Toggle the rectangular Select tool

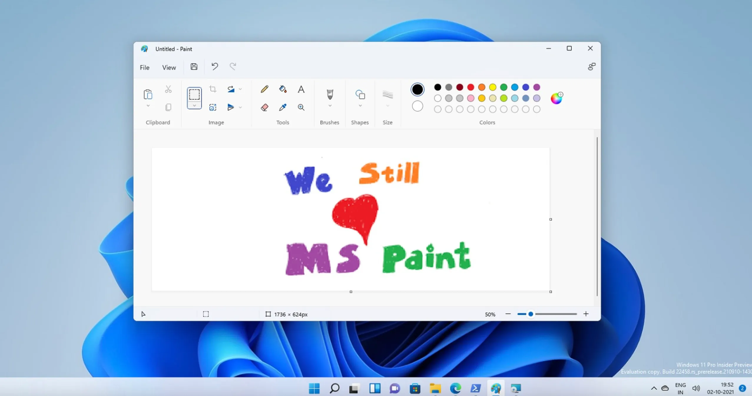[194, 94]
